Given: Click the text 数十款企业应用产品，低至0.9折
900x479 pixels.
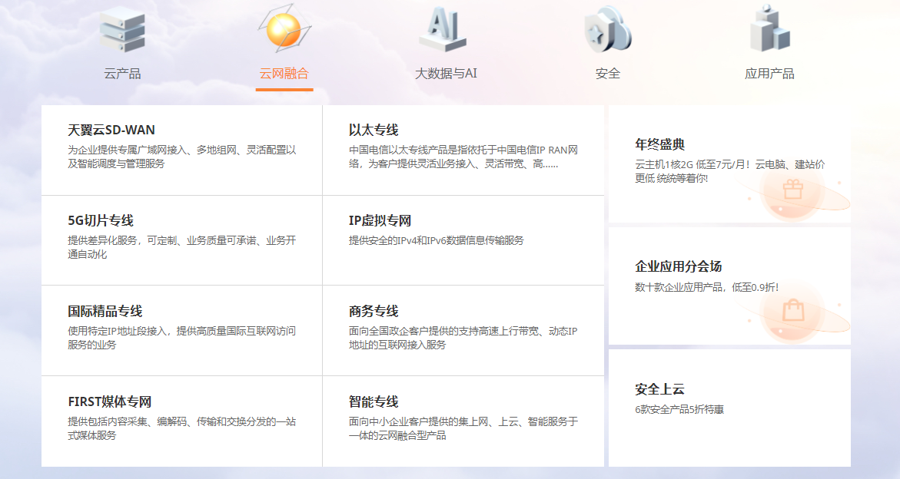Looking at the screenshot, I should point(707,287).
